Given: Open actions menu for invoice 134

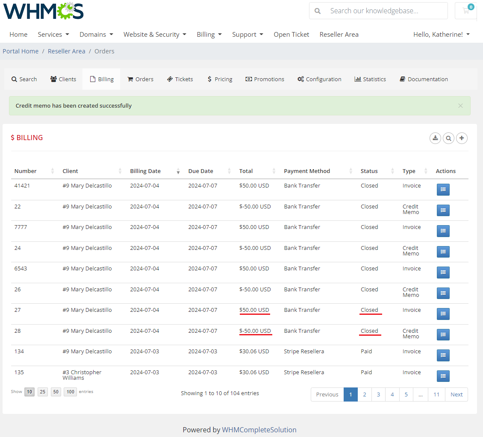Looking at the screenshot, I should [443, 355].
